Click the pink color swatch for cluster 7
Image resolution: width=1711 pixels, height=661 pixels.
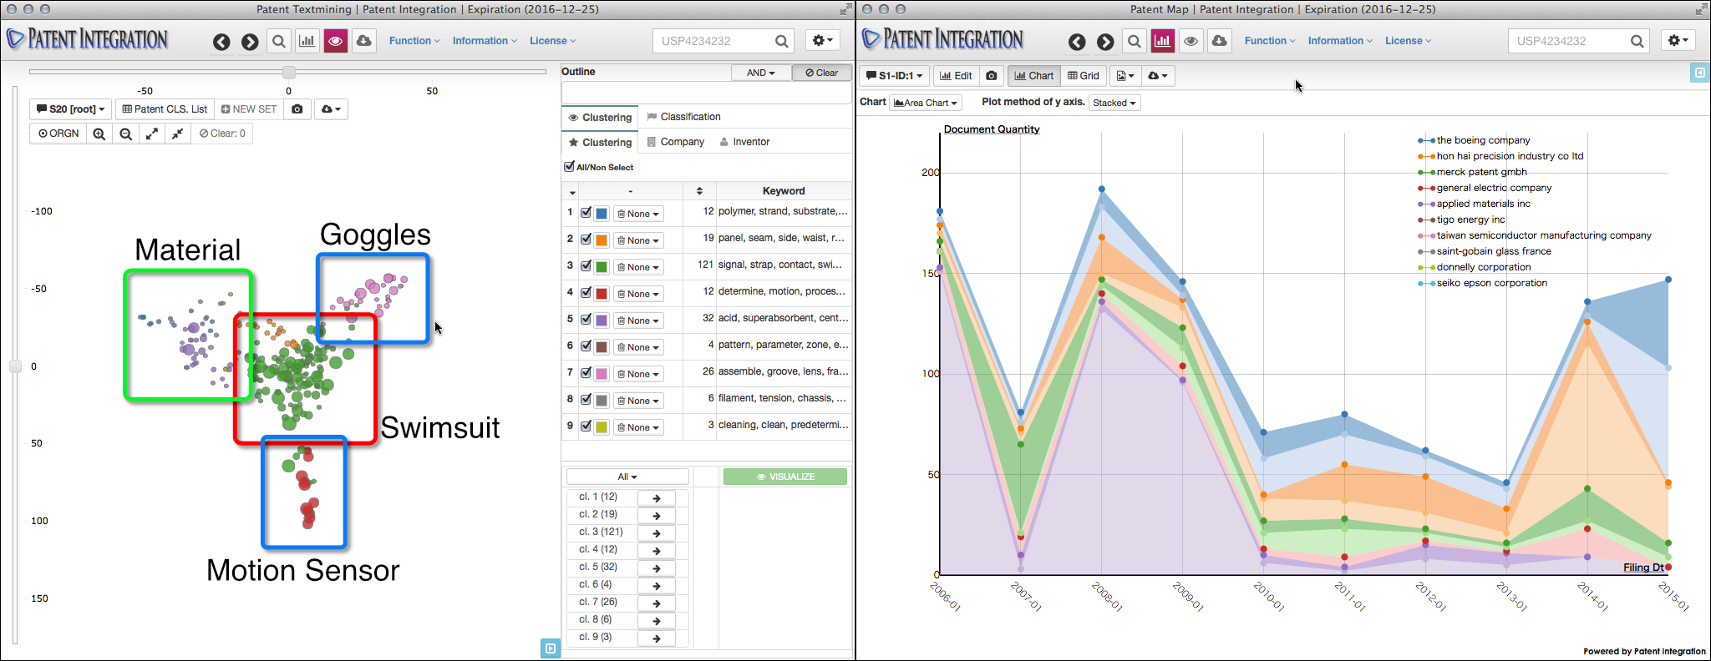[x=602, y=374]
